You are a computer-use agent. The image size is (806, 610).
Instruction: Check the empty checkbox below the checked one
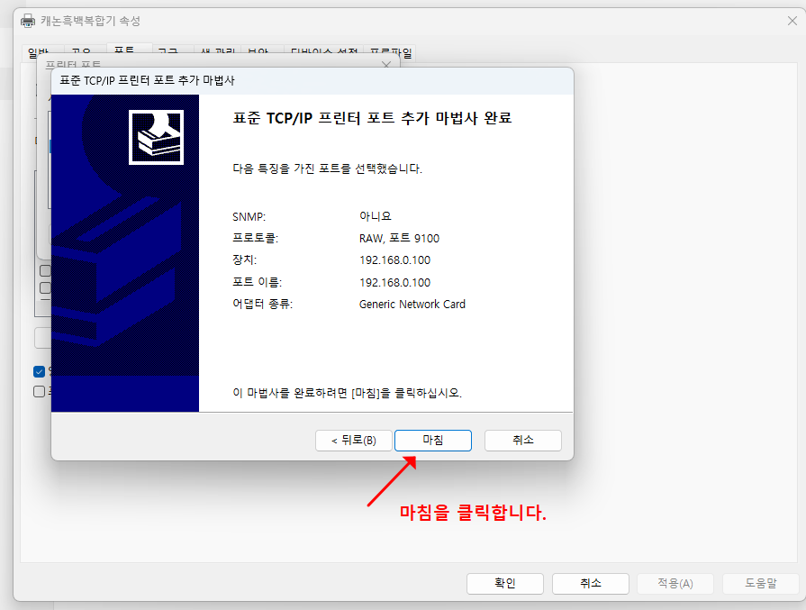pos(38,391)
